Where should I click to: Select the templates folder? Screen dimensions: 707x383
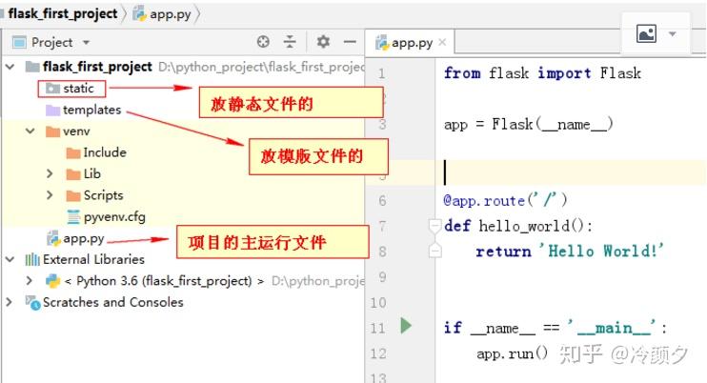pos(92,110)
